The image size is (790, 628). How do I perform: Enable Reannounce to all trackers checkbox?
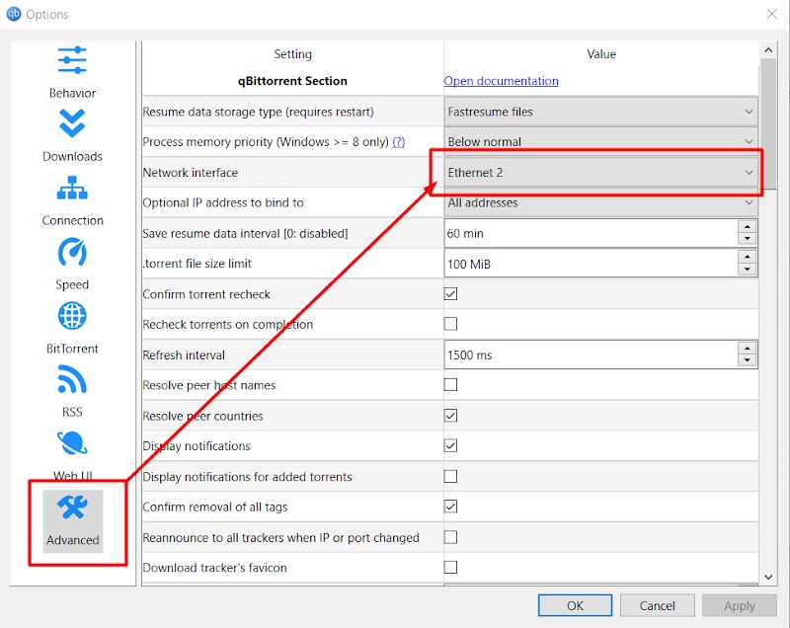[451, 537]
